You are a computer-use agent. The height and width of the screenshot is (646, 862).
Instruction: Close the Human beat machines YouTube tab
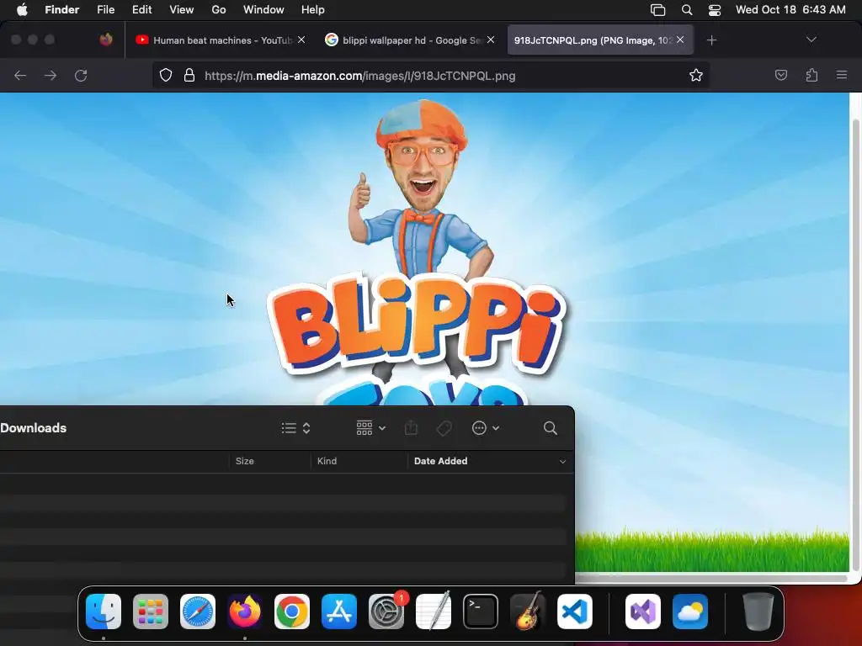click(301, 40)
